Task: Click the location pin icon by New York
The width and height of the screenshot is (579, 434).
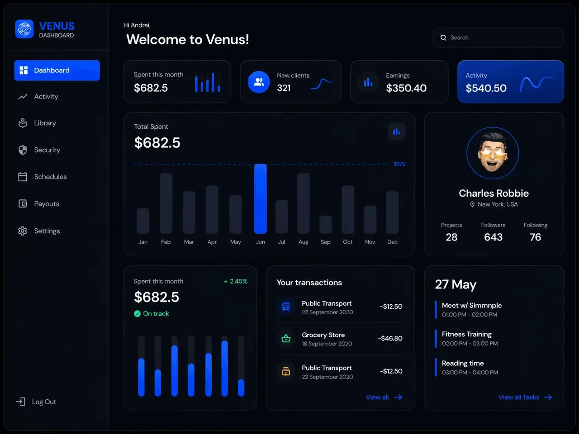Action: coord(472,204)
